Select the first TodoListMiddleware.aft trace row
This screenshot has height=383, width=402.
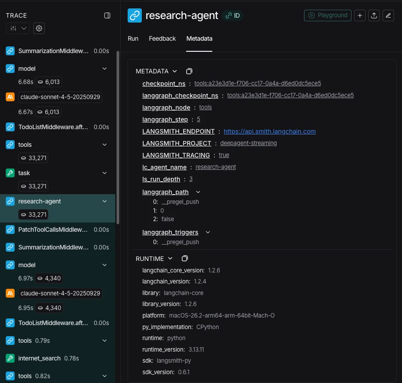click(x=58, y=127)
